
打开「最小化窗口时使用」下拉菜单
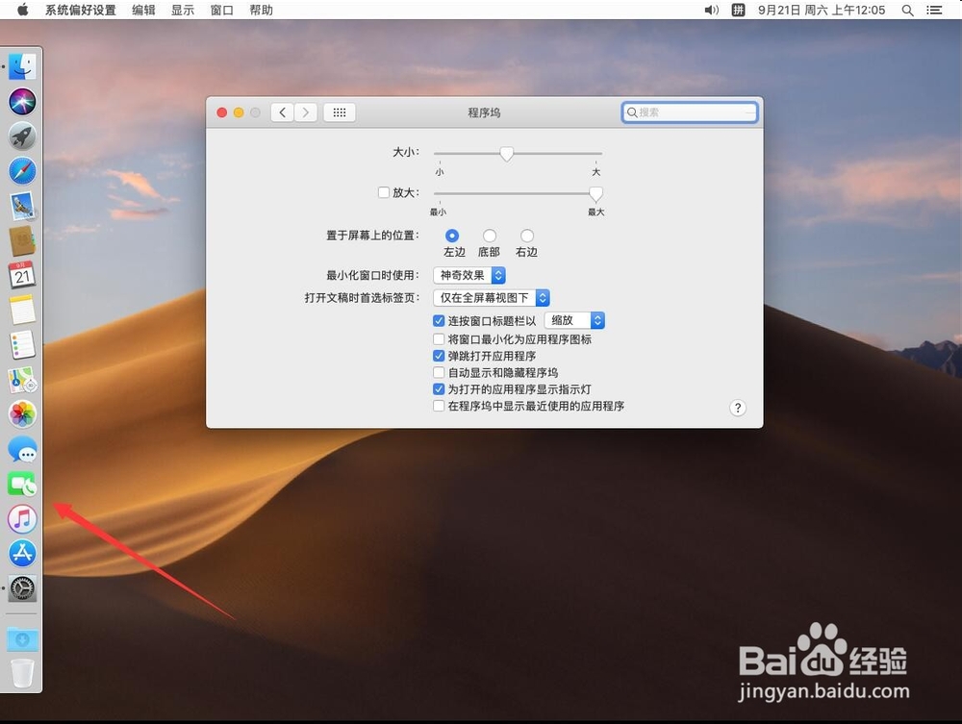pos(470,274)
